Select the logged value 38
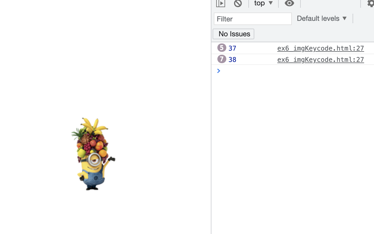 (x=232, y=60)
